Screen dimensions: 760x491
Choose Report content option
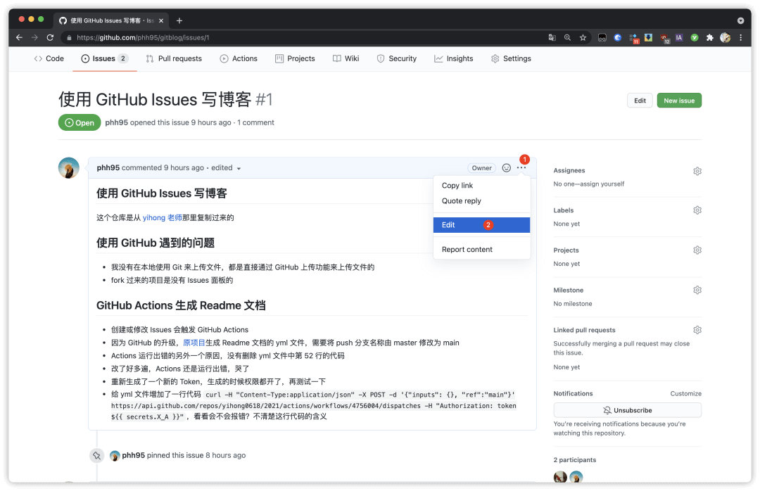(482, 249)
